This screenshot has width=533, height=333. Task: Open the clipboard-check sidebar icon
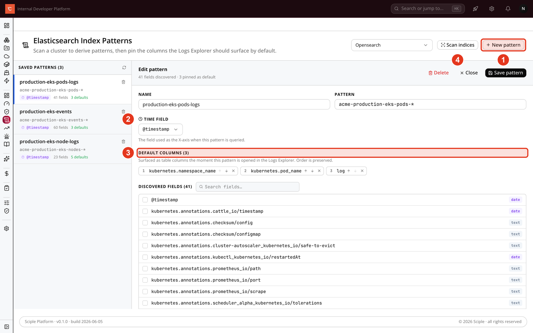click(7, 188)
